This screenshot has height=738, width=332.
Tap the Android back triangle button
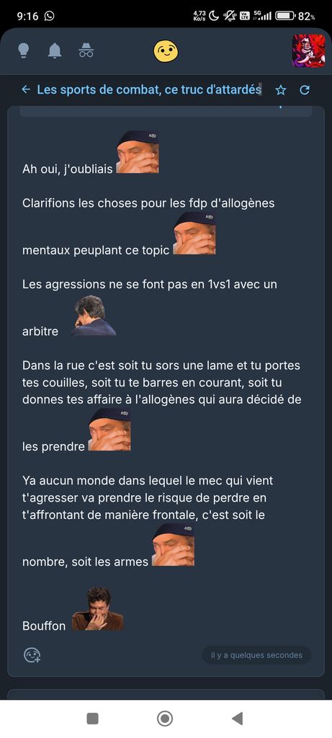coord(238,719)
